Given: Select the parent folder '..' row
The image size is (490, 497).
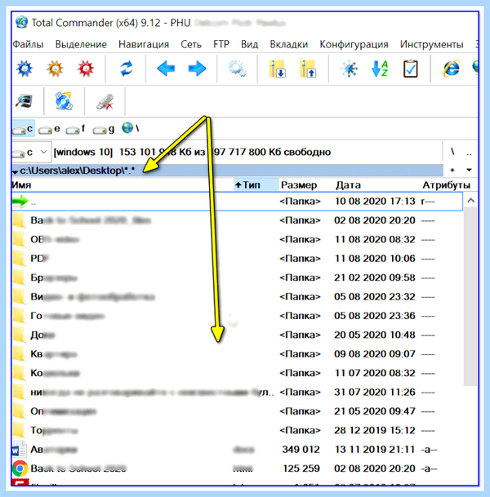Looking at the screenshot, I should (x=237, y=202).
